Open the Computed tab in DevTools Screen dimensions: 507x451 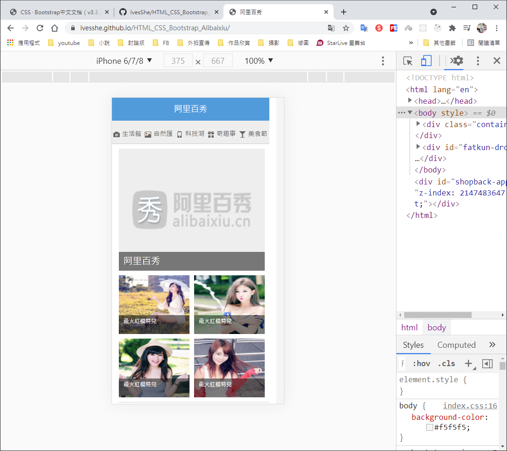tap(456, 345)
